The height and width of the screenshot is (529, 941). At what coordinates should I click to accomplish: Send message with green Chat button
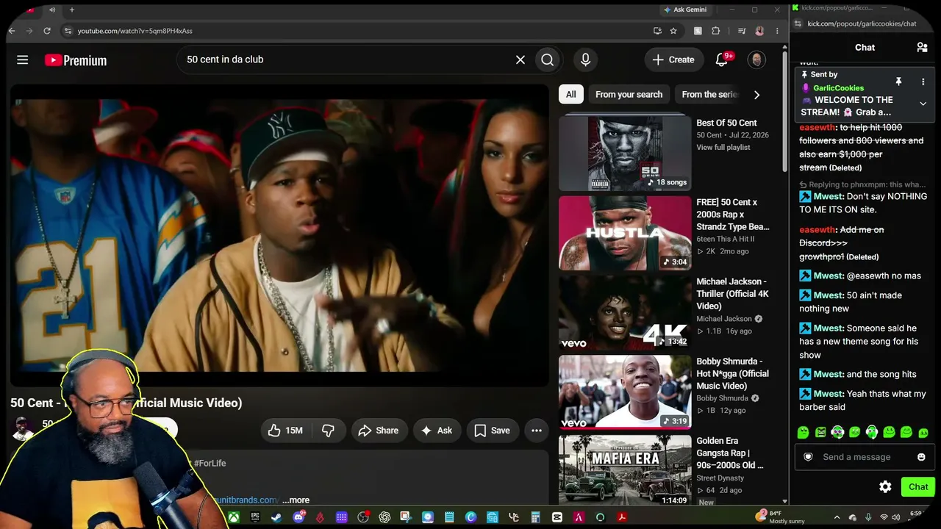[917, 487]
